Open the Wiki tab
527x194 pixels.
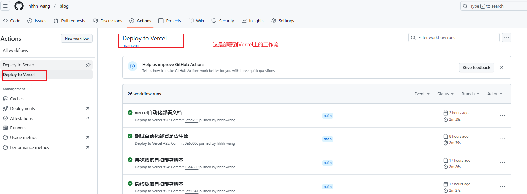click(x=196, y=21)
